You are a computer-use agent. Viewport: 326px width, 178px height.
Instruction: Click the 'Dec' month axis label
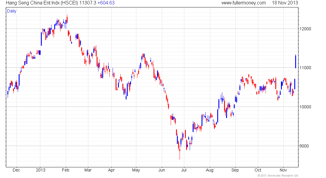(16, 170)
